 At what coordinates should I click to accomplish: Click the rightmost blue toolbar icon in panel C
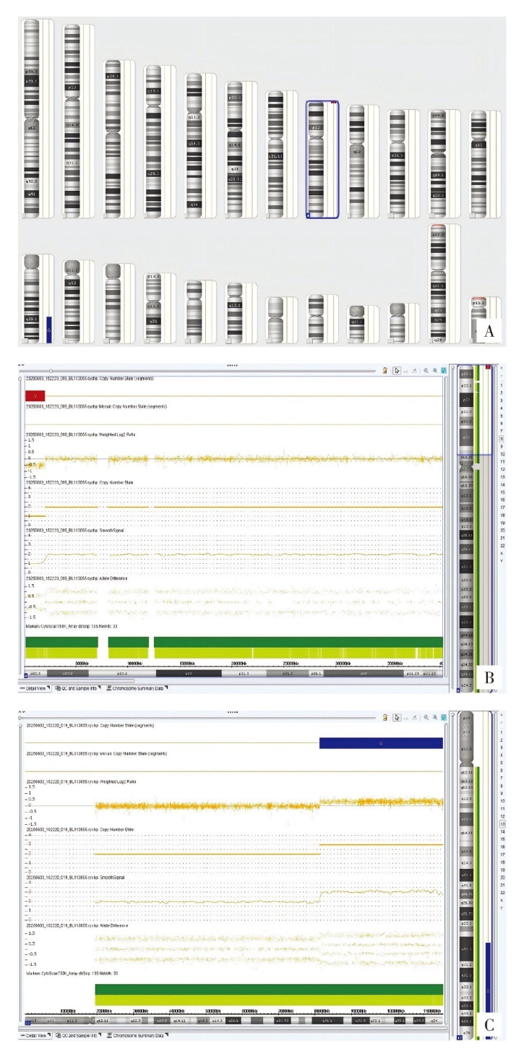444,717
